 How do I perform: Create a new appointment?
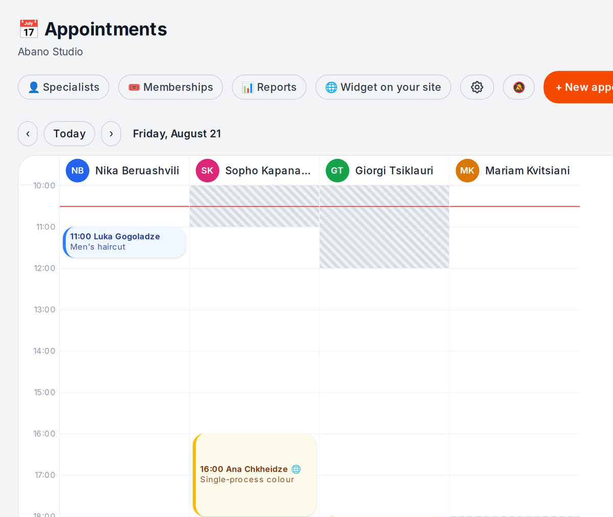[578, 87]
